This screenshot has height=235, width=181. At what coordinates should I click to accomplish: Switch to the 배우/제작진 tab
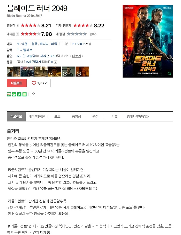click(x=37, y=116)
